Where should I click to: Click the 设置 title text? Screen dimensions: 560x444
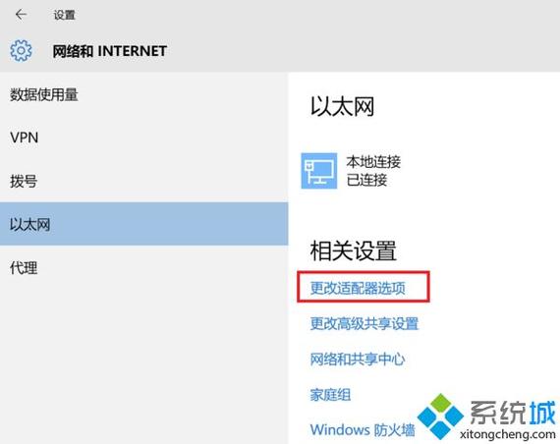[64, 15]
